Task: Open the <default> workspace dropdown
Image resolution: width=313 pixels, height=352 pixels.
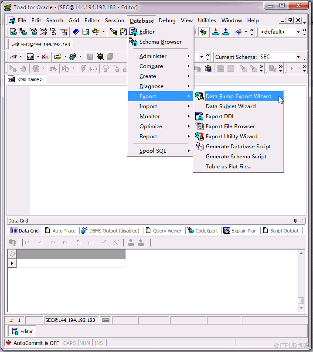Action: (x=298, y=32)
